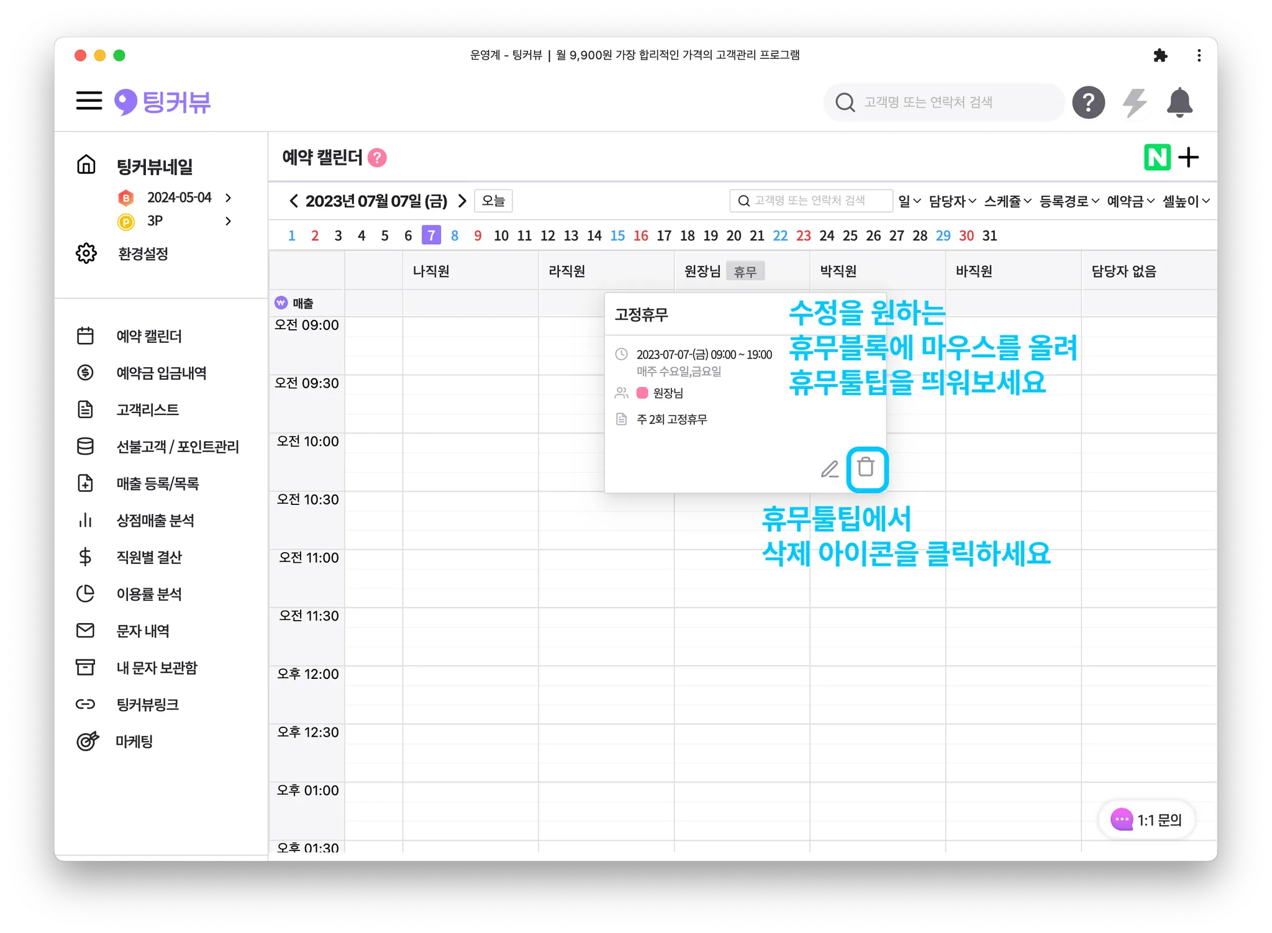Screen dimensions: 1272x933
Task: Click pink help icon beside 예약 캘린더 title
Action: click(x=377, y=158)
